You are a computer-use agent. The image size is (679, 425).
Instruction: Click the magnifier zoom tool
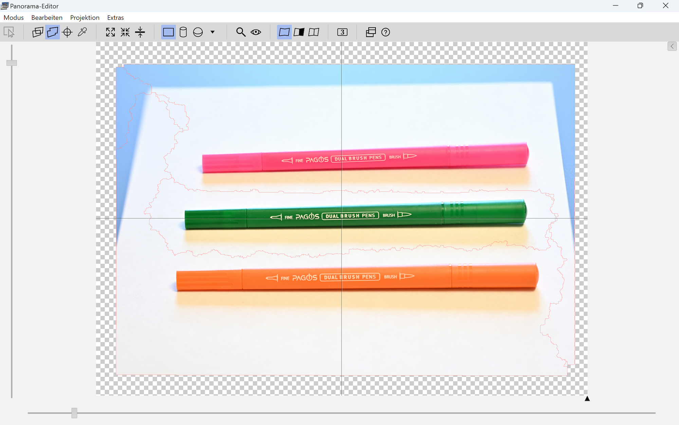[x=241, y=32]
